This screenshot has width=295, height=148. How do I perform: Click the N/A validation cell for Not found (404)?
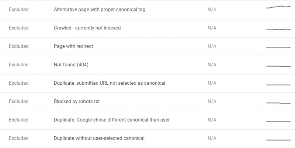click(x=212, y=64)
